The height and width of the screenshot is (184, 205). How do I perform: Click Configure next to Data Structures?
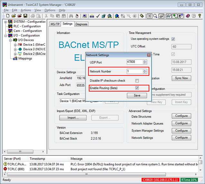181,116
